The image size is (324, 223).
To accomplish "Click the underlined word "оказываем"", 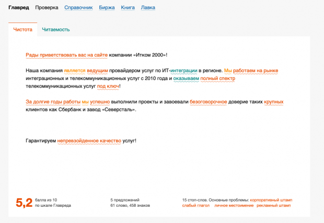I will point(186,78).
